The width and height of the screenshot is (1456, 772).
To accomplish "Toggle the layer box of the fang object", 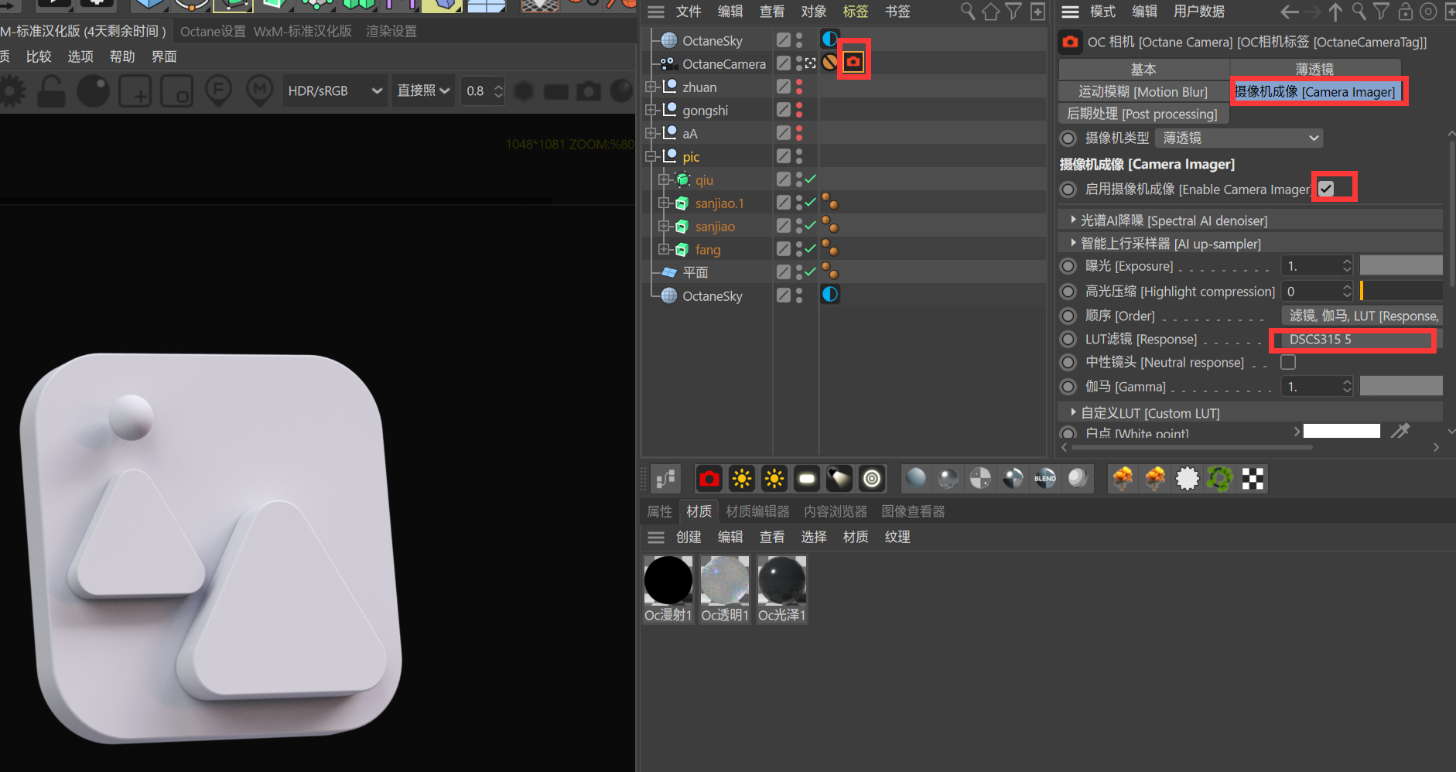I will coord(784,249).
